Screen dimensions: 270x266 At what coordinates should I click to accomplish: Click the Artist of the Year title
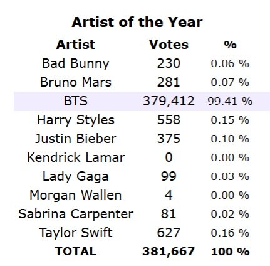pyautogui.click(x=137, y=22)
